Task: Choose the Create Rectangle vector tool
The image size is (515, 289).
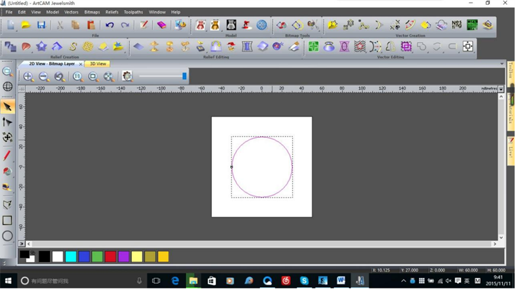Action: pyautogui.click(x=7, y=220)
